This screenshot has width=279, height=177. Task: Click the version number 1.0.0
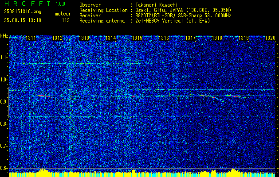point(60,4)
